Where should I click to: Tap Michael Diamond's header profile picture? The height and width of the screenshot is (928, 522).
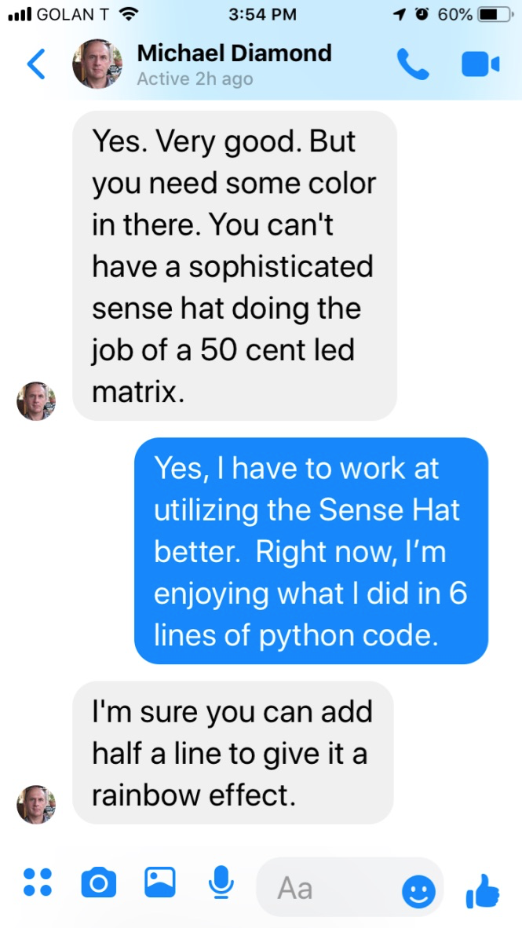click(97, 64)
